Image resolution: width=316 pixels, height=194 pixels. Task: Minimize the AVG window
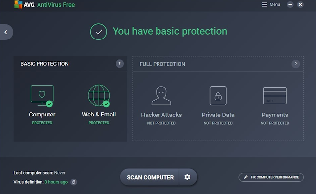tap(290, 4)
